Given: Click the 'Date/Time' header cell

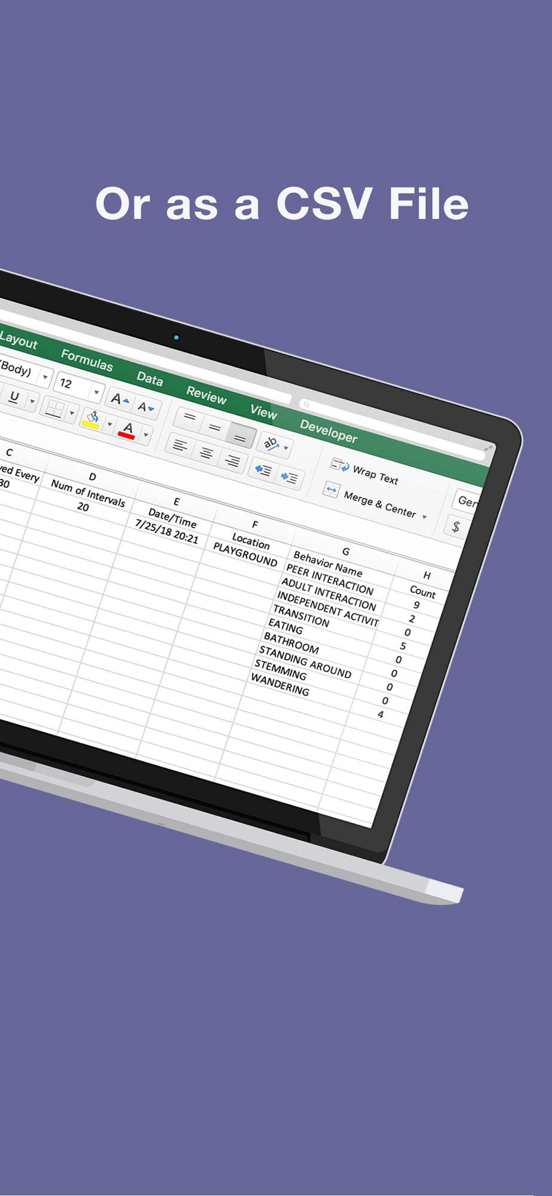Looking at the screenshot, I should (171, 518).
